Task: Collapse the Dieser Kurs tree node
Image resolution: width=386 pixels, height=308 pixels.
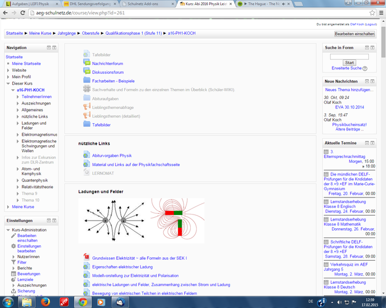Action: [8, 84]
